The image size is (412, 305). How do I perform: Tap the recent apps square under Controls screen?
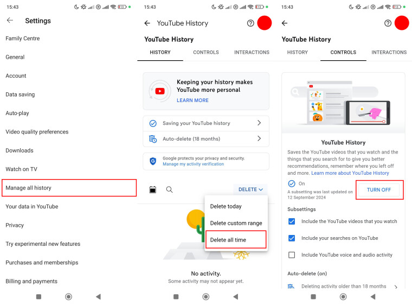pyautogui.click(x=313, y=297)
